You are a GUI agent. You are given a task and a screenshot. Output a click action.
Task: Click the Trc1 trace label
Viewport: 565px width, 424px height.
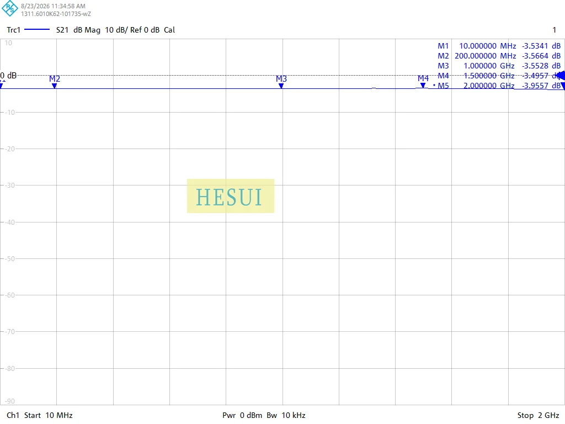tap(14, 30)
